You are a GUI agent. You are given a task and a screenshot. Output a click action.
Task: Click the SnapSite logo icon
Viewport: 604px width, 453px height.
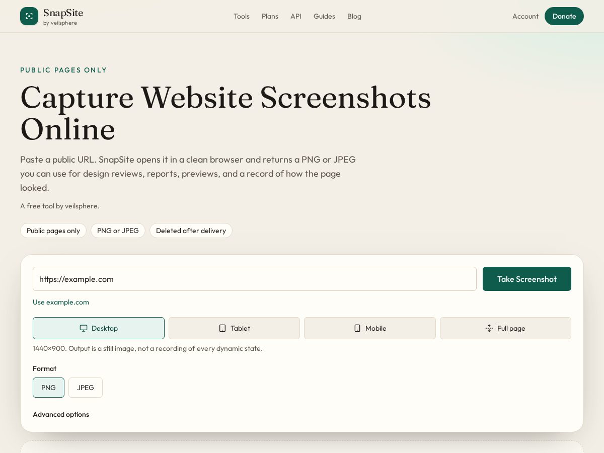29,16
